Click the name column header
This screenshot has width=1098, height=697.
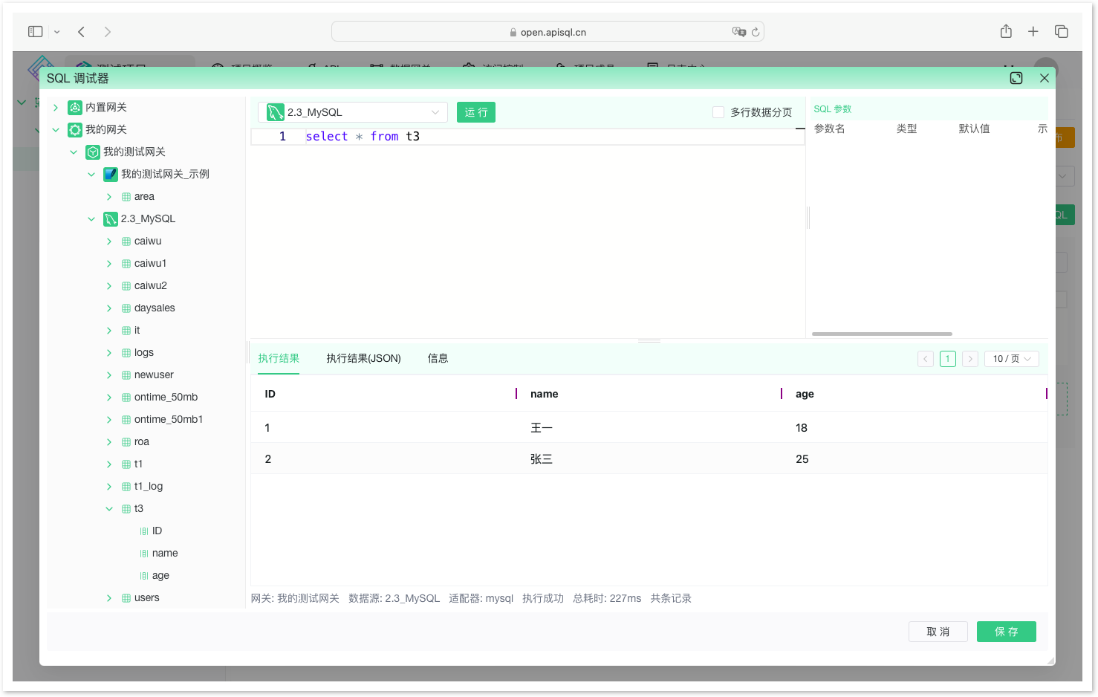[x=545, y=394]
